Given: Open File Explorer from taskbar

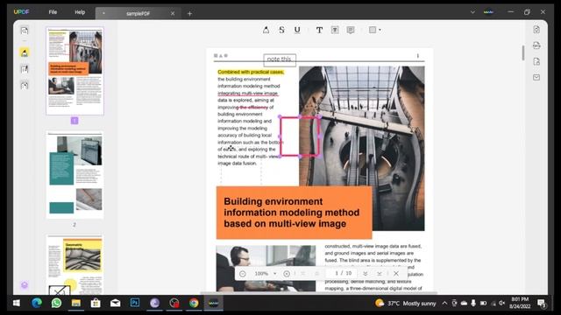Looking at the screenshot, I should 76,304.
